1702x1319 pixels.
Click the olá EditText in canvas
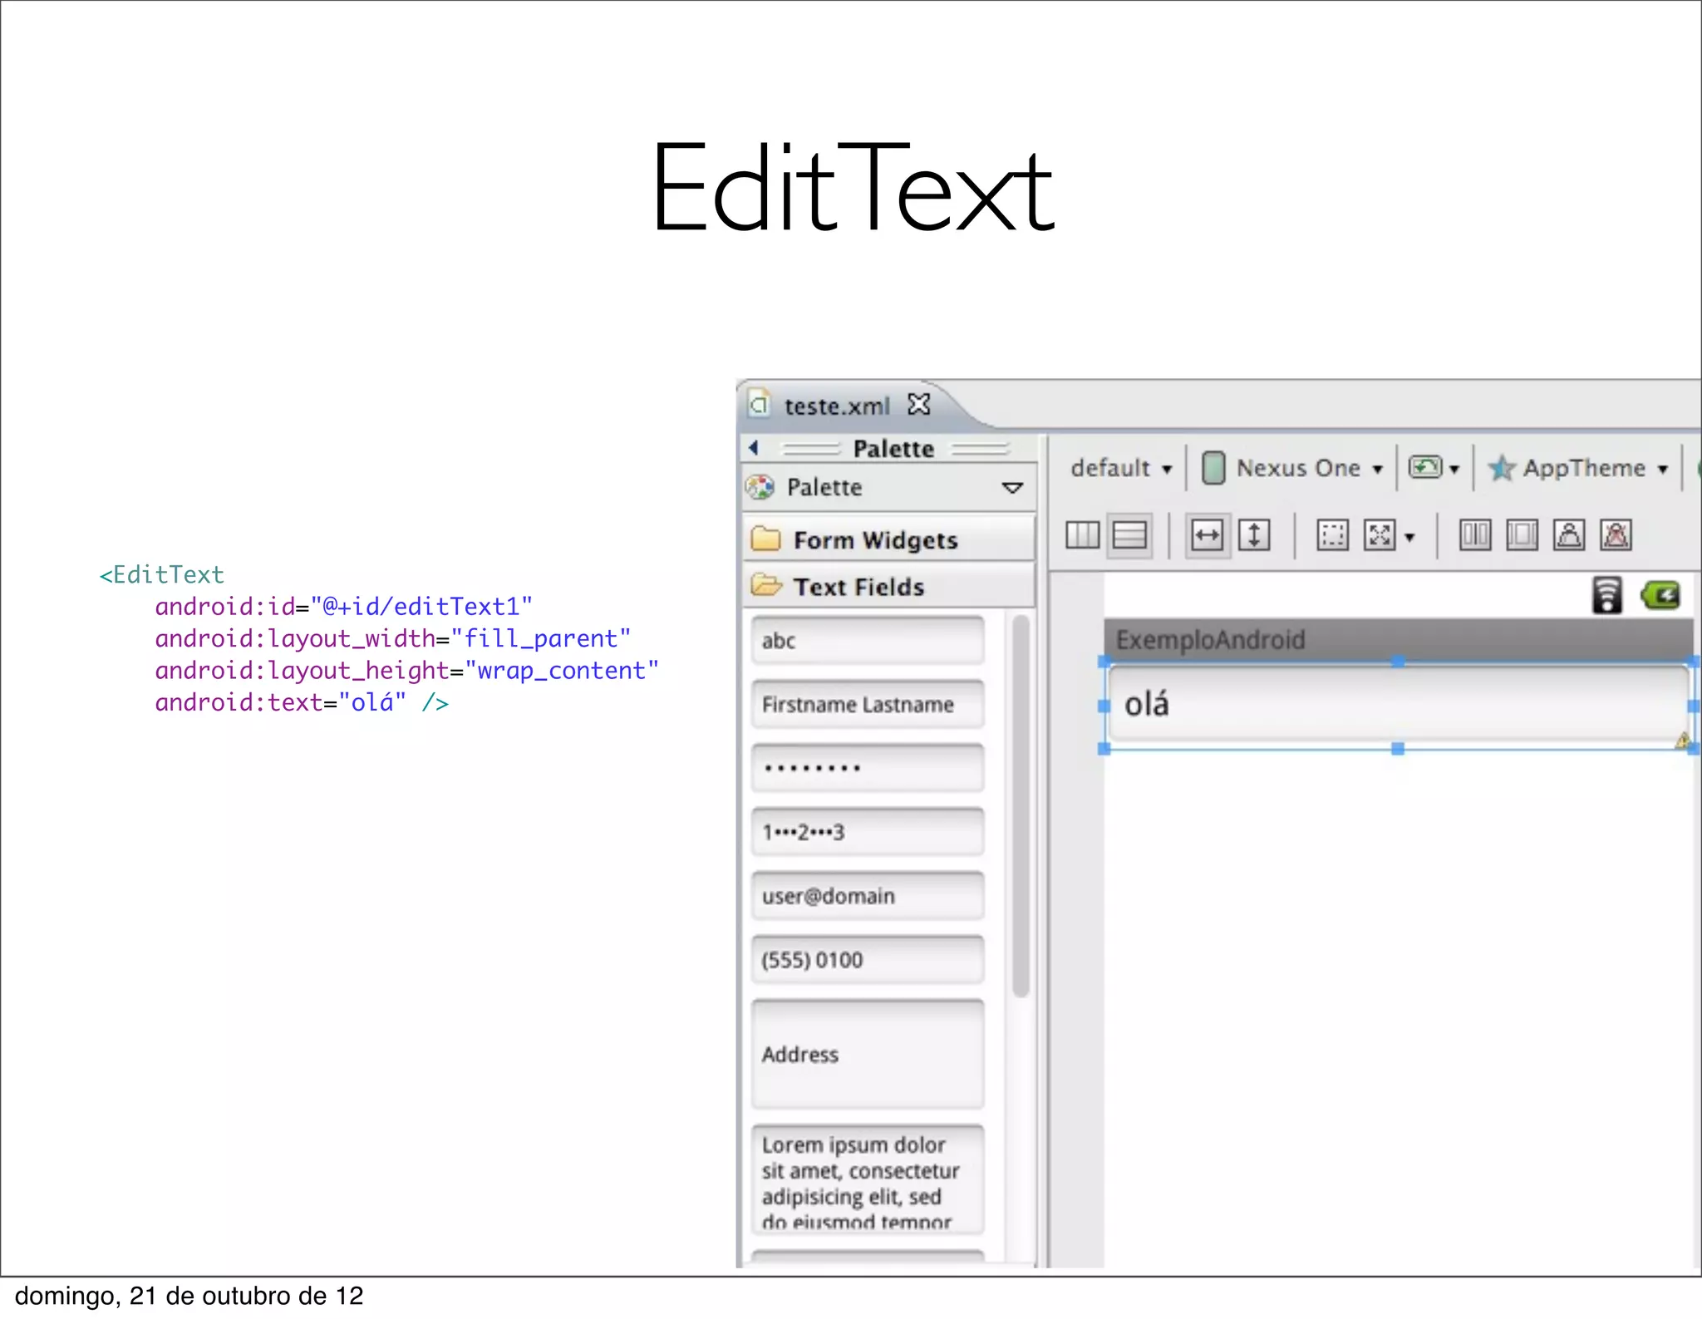point(1396,705)
